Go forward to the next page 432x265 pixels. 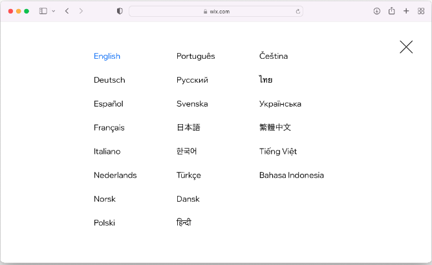tap(81, 11)
